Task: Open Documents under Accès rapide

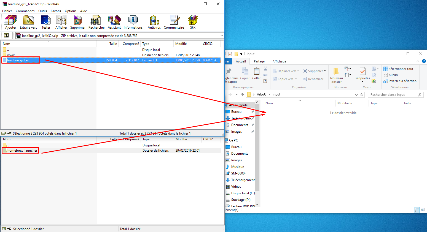Action: (240, 125)
